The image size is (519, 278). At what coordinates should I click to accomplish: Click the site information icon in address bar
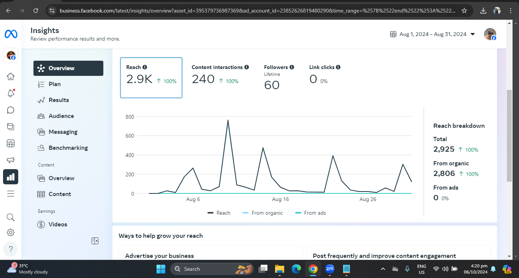(52, 11)
